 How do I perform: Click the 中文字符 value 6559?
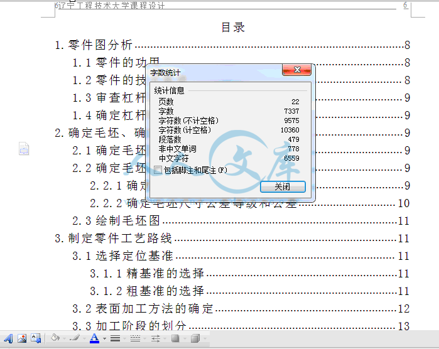coord(292,158)
